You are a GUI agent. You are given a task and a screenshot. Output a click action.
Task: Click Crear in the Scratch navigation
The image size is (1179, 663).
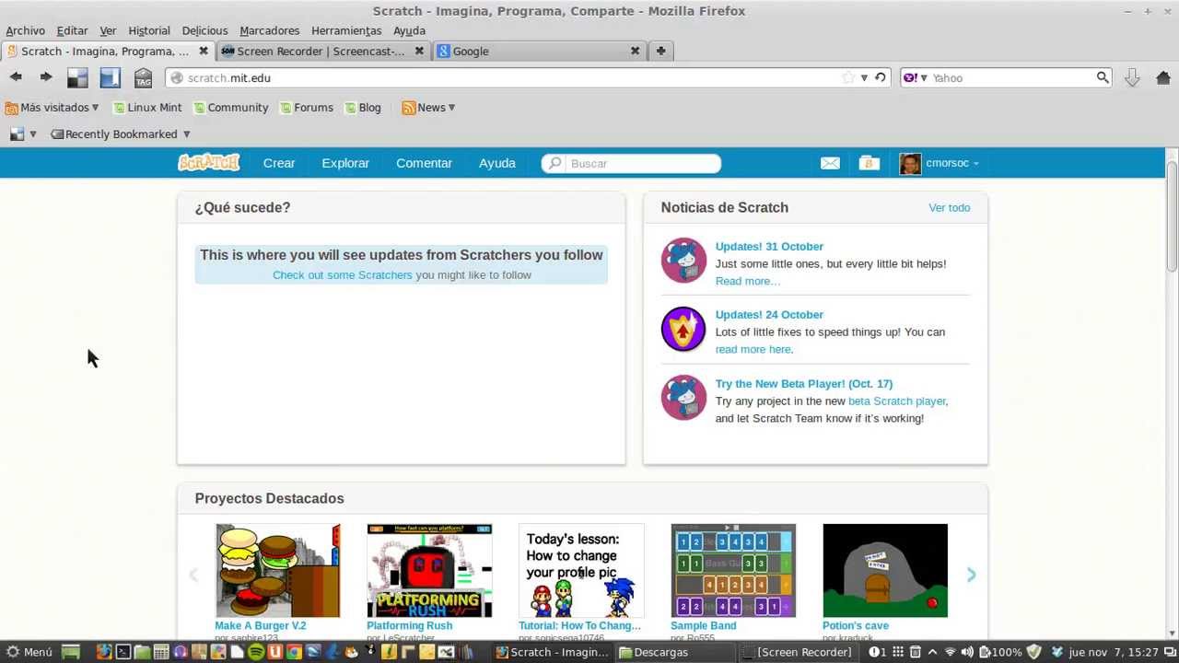pyautogui.click(x=279, y=163)
